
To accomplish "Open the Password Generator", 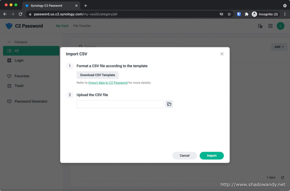I will point(31,101).
